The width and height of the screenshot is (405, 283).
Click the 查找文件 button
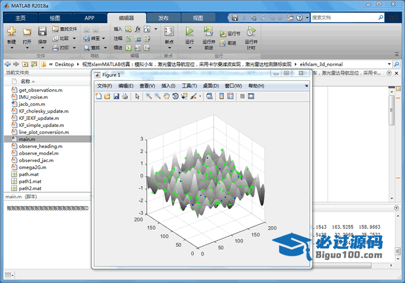tap(65, 29)
